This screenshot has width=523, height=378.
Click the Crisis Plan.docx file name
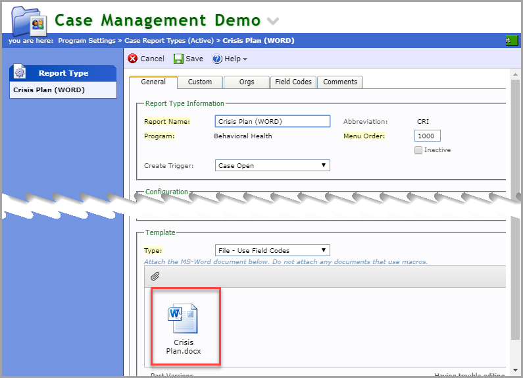tap(184, 346)
